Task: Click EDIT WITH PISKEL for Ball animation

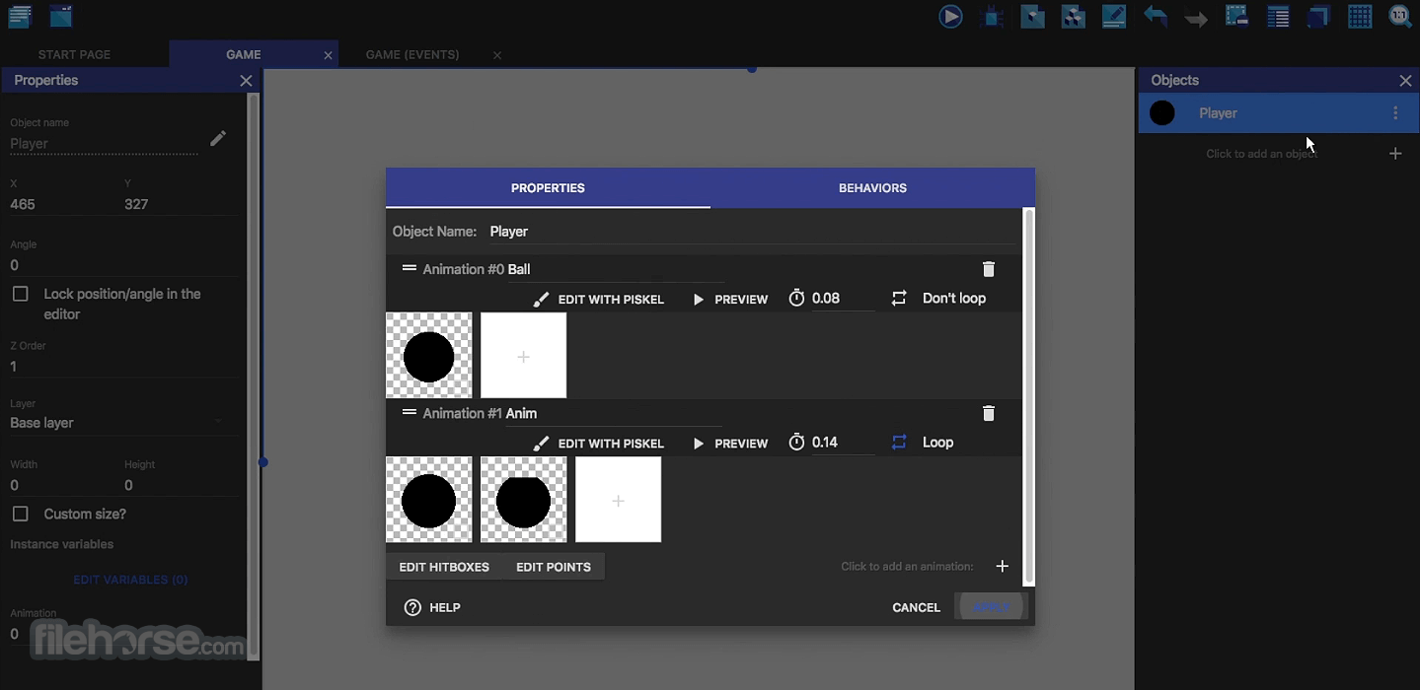Action: pyautogui.click(x=599, y=299)
